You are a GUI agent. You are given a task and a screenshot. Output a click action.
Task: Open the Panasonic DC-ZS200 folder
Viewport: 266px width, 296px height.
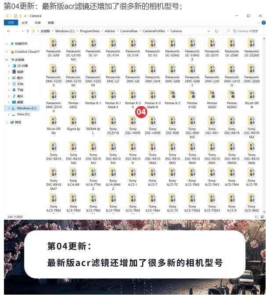252,47
